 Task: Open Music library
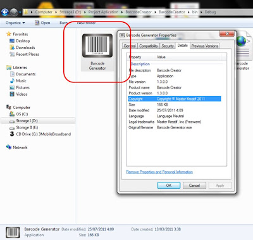point(21,81)
